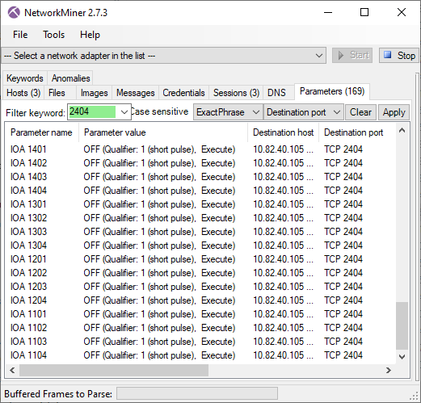Switch to the Anomalies tab

70,78
